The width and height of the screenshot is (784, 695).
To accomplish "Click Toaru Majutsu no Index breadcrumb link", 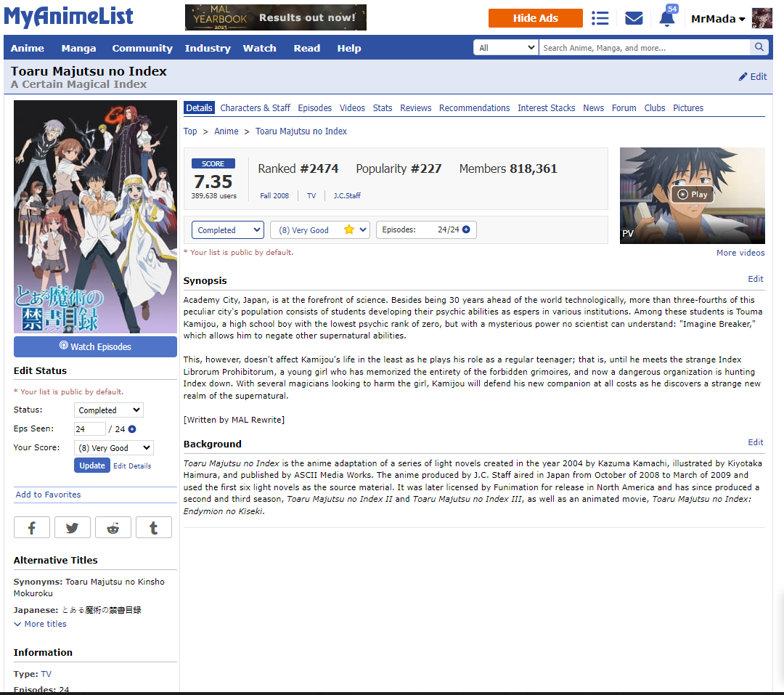I will pyautogui.click(x=301, y=131).
